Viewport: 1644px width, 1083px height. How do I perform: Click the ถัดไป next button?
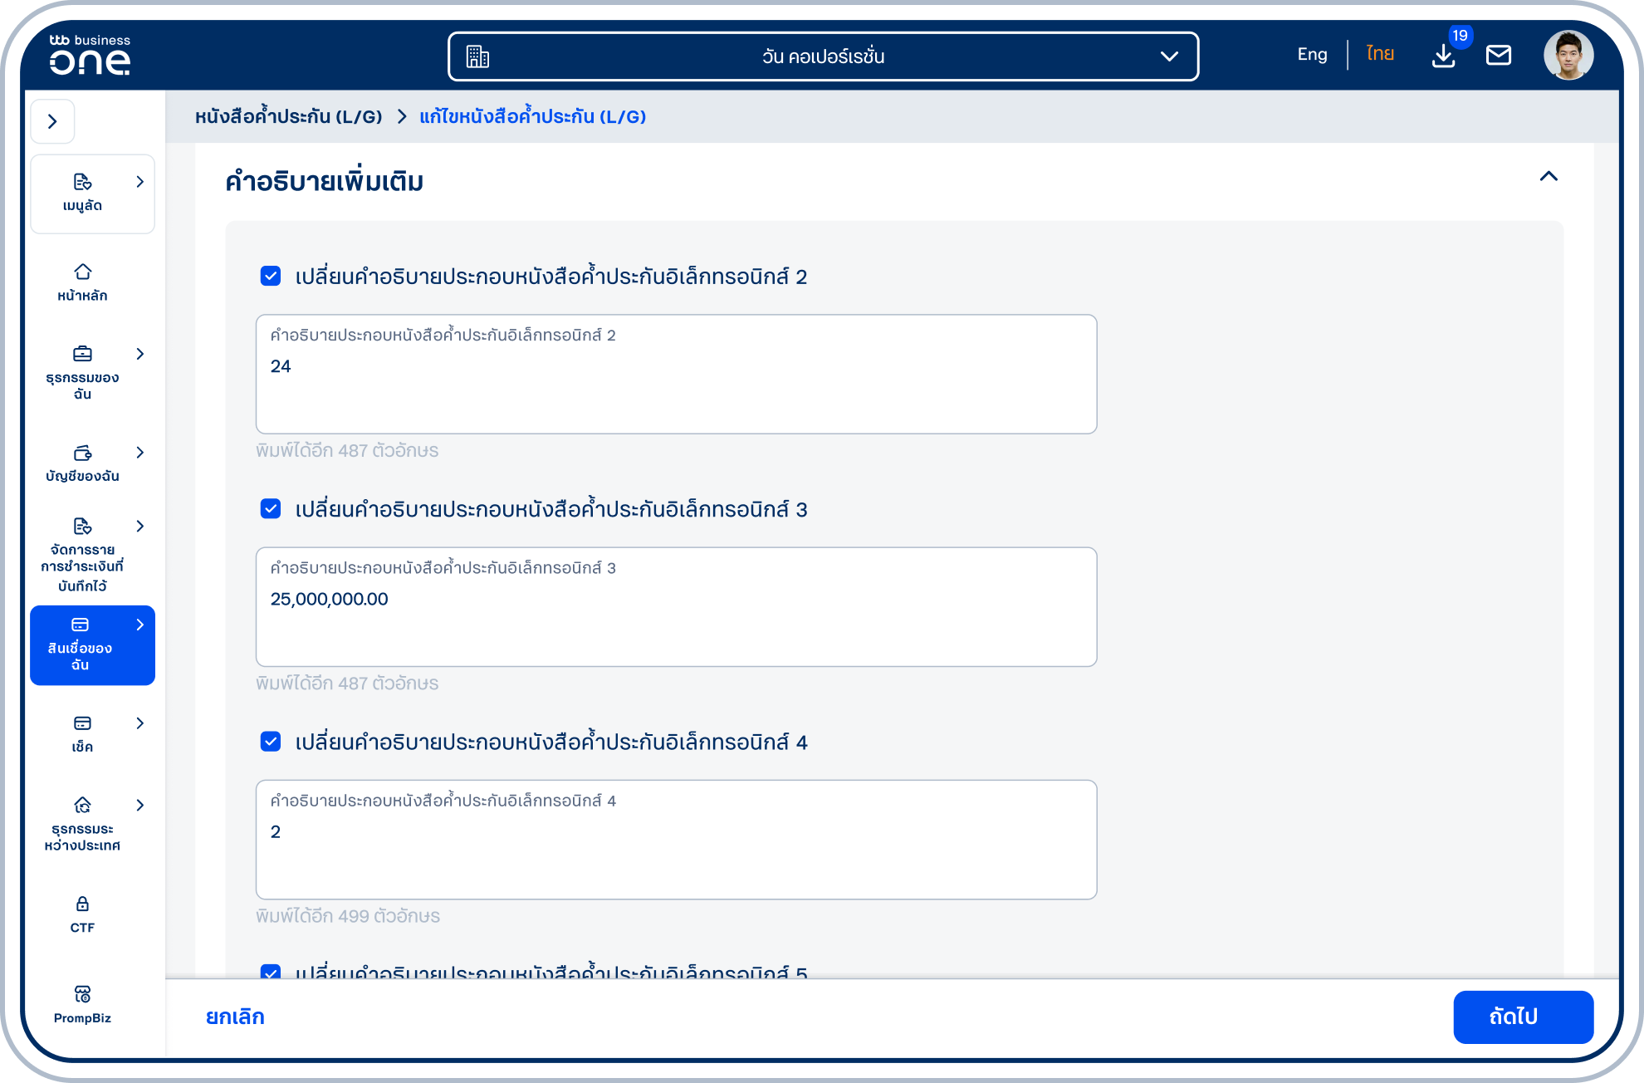pos(1523,1017)
